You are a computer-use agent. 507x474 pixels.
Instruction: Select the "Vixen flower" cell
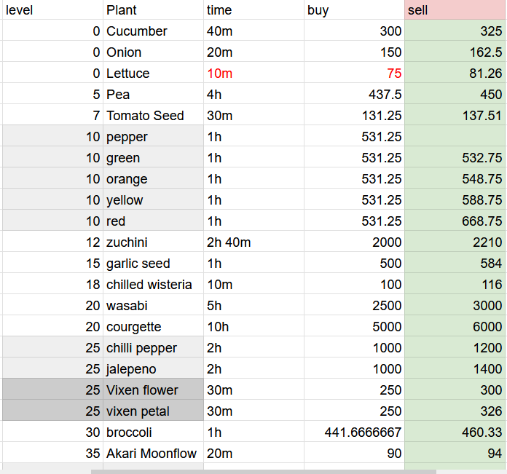point(153,390)
